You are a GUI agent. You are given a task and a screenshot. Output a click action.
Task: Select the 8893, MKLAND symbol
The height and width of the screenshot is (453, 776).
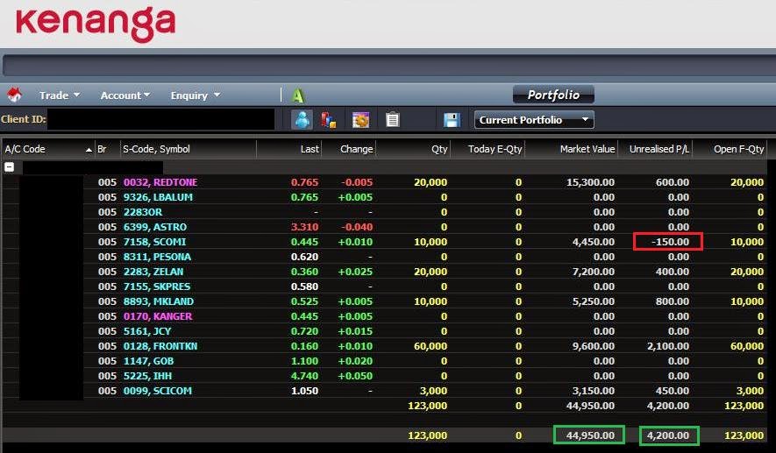(x=159, y=301)
